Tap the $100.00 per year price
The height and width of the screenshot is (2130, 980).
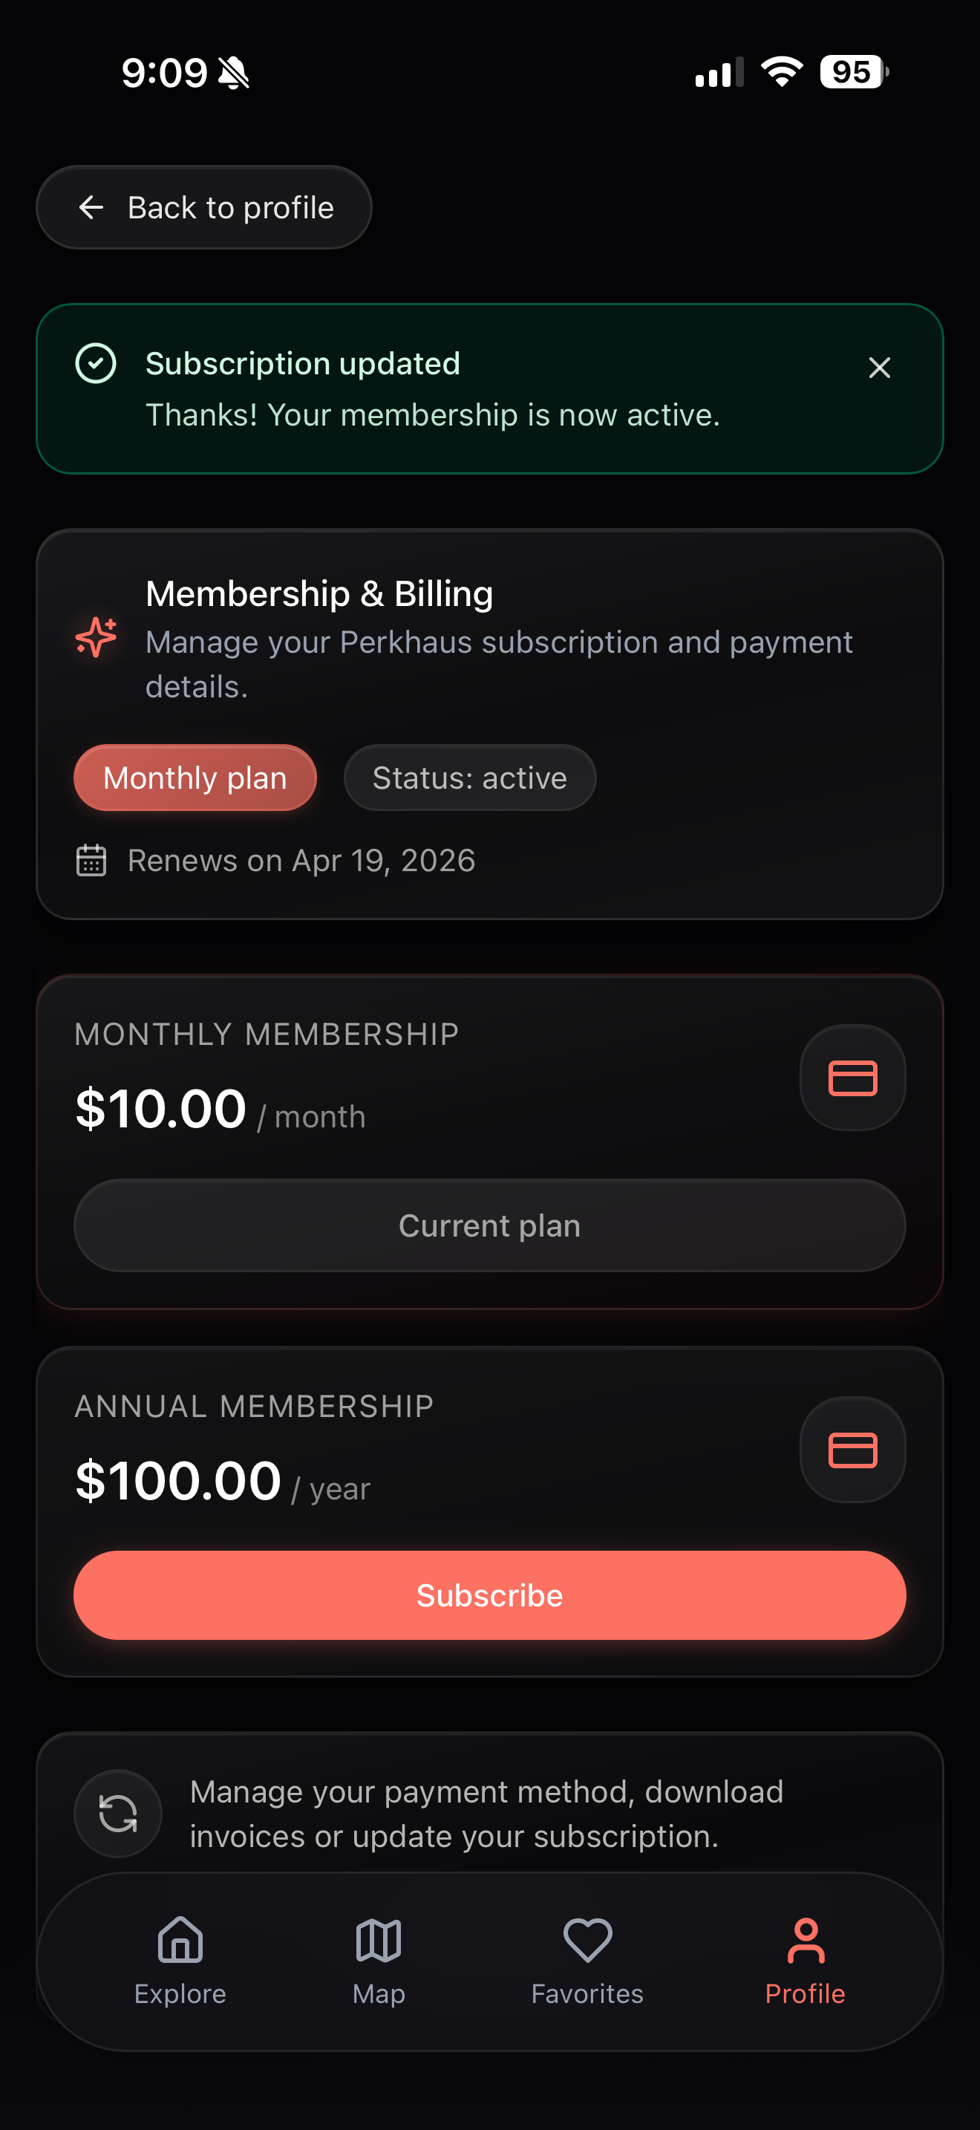(178, 1481)
